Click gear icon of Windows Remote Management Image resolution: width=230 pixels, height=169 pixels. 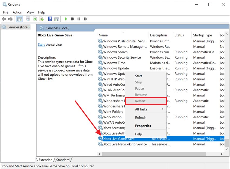pyautogui.click(x=100, y=46)
